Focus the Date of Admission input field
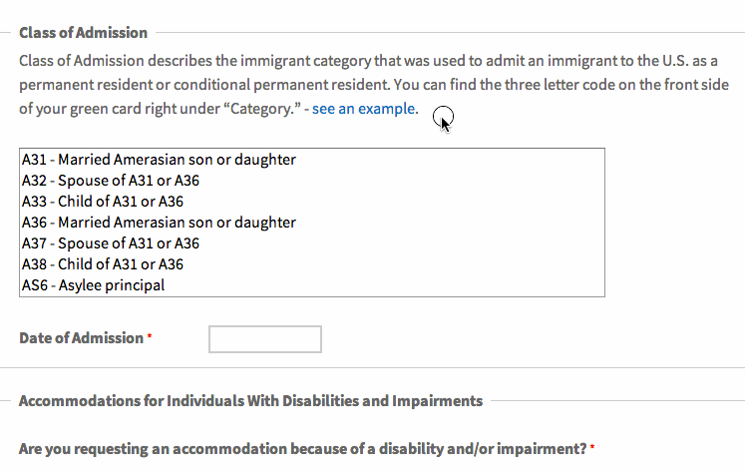Image resolution: width=745 pixels, height=473 pixels. tap(265, 339)
